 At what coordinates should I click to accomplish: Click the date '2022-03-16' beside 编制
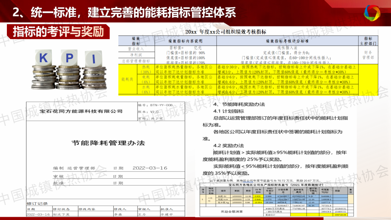click(150, 168)
